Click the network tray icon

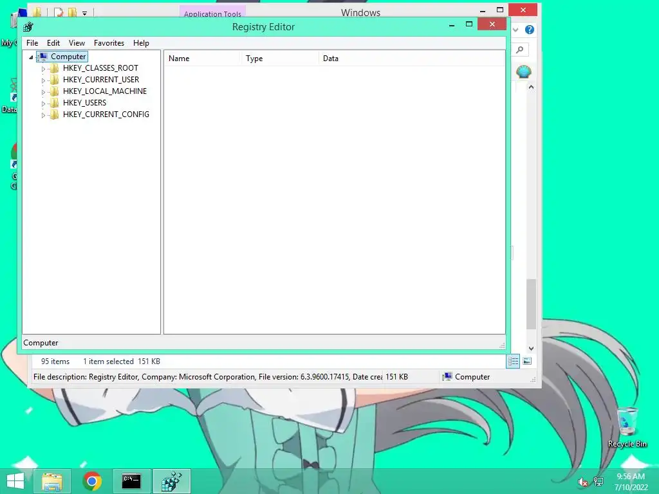click(599, 482)
